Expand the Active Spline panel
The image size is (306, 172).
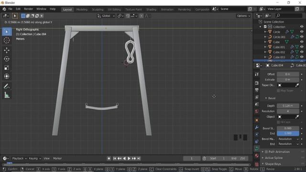(x=273, y=158)
